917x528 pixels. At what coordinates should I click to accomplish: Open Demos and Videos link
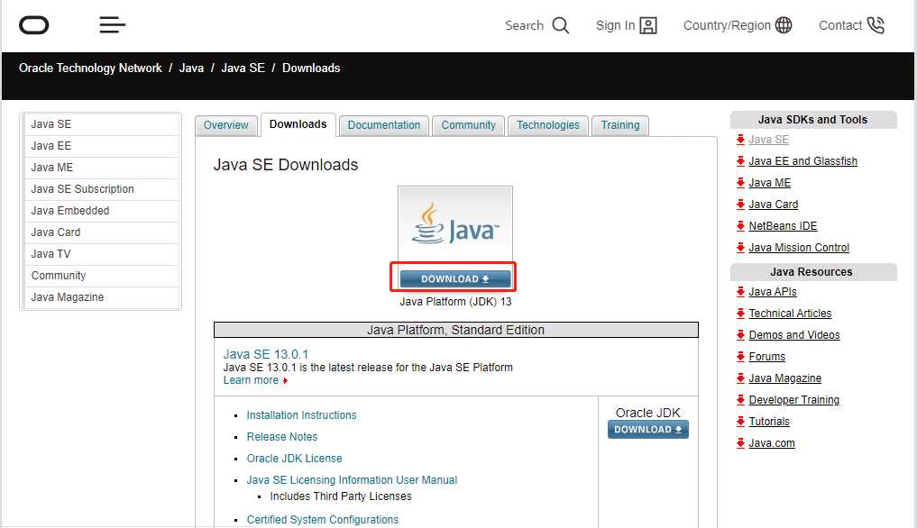coord(794,334)
